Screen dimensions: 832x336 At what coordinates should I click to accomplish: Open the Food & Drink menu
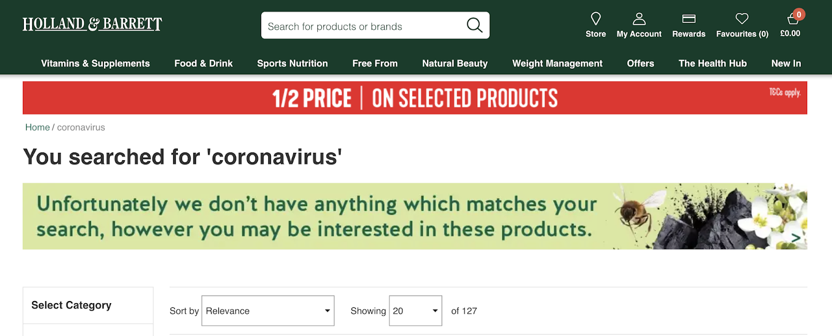point(203,63)
